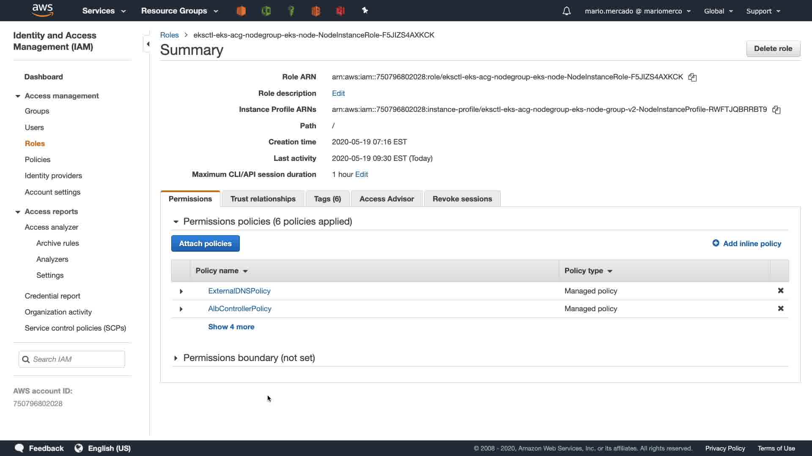Open the Services dropdown menu

tap(104, 11)
